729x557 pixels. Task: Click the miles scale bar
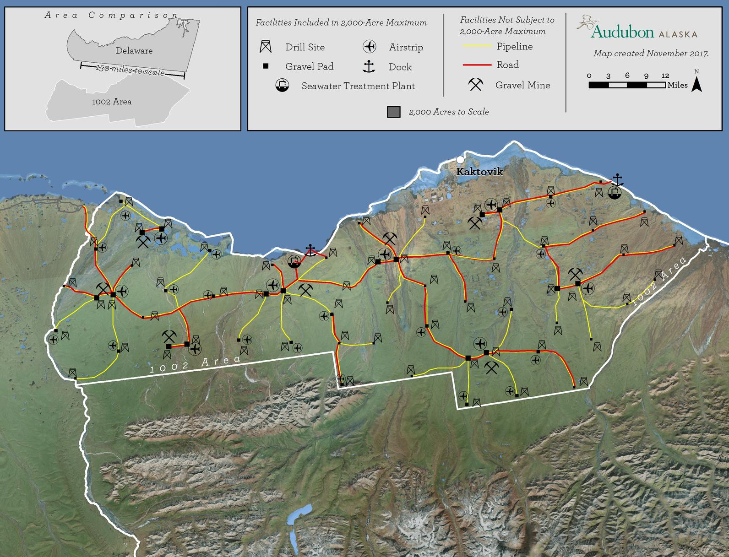point(626,85)
